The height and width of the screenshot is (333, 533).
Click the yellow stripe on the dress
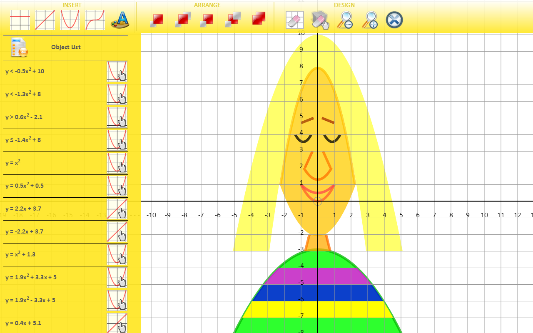(318, 309)
